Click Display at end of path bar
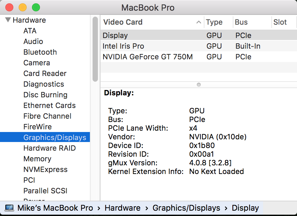This screenshot has height=216, width=297. 245,208
